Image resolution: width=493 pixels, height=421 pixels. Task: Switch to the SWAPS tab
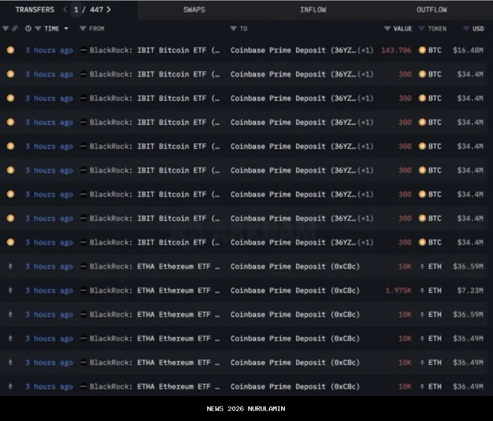[x=194, y=10]
